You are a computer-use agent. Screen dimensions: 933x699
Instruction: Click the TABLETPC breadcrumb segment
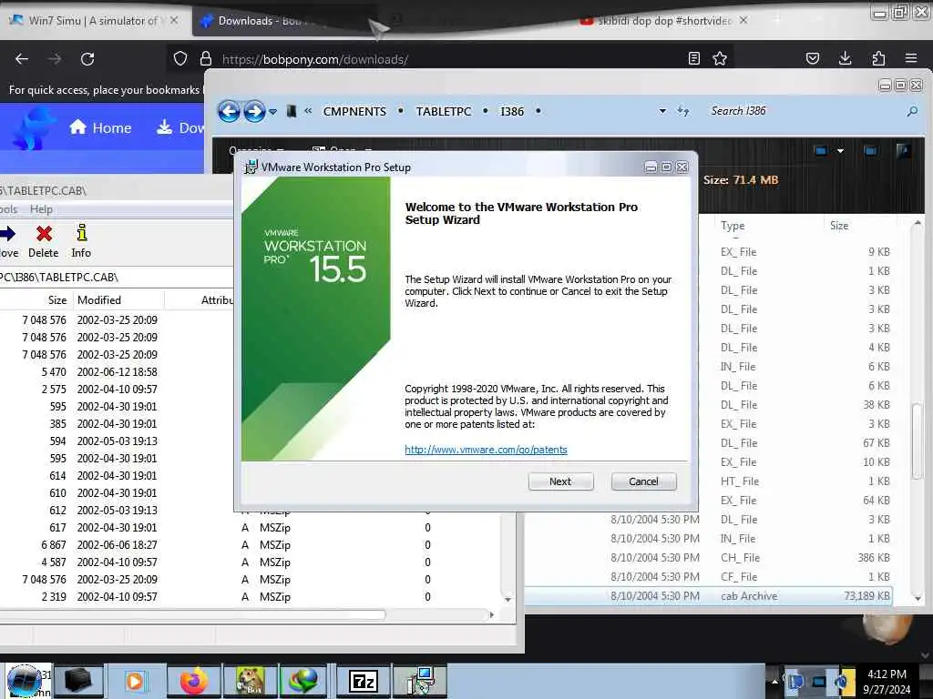tap(444, 111)
